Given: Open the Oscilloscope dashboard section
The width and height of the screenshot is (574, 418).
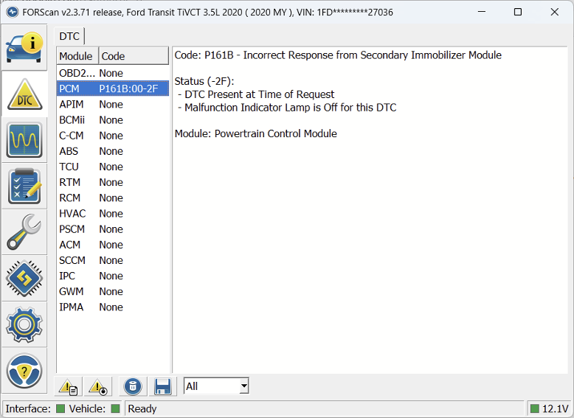Looking at the screenshot, I should 24,140.
